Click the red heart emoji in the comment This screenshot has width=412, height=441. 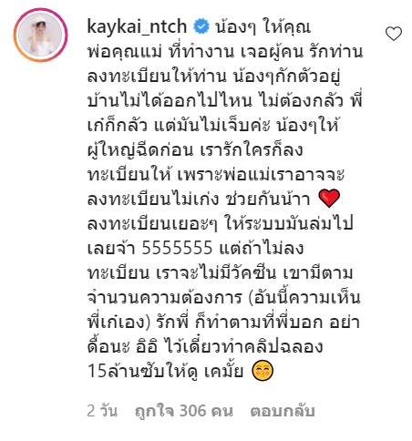(x=329, y=199)
